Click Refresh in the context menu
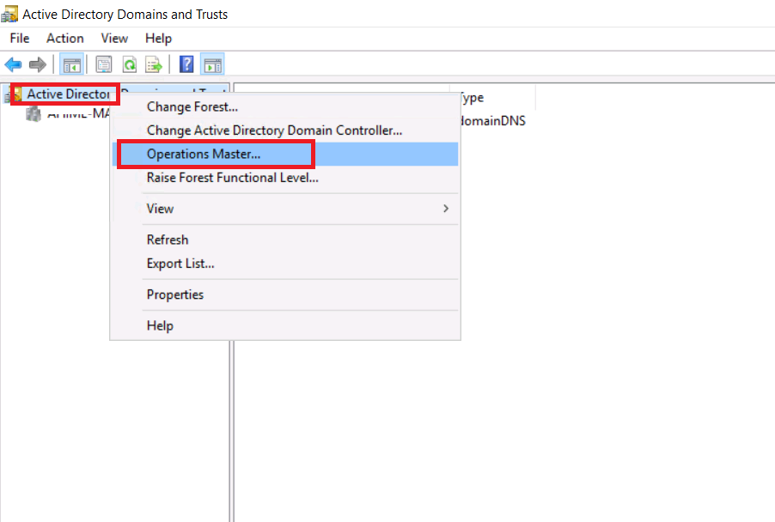Viewport: 775px width, 522px height. (285, 240)
